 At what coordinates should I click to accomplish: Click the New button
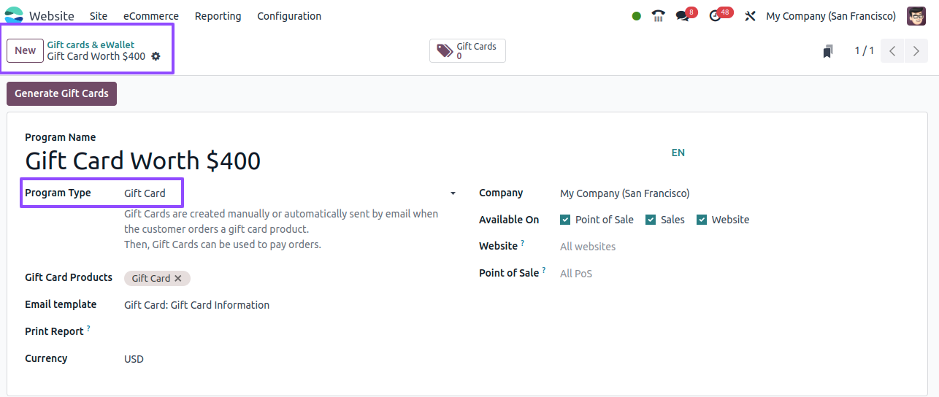click(x=26, y=51)
